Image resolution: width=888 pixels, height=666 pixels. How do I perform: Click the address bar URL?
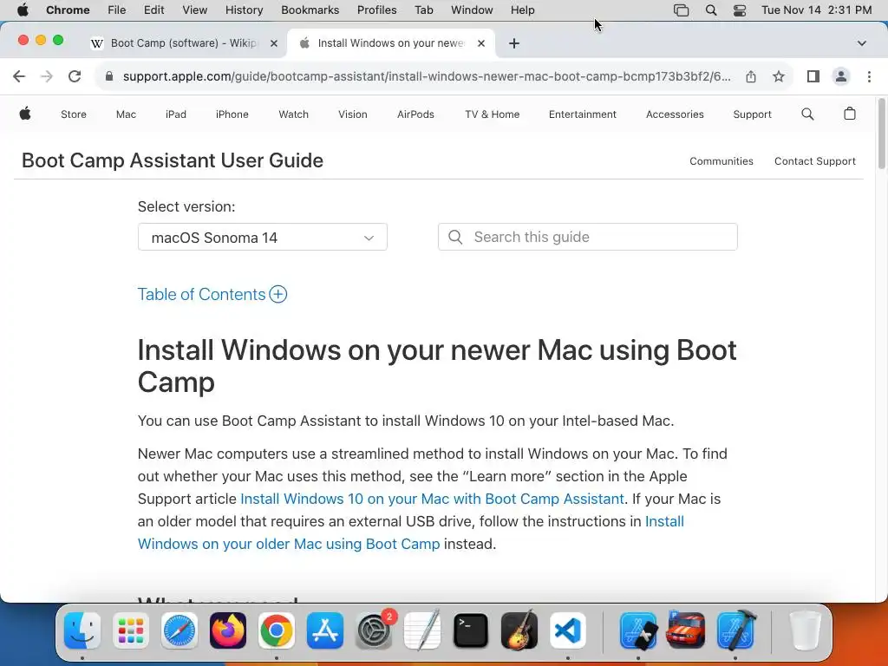pos(427,76)
